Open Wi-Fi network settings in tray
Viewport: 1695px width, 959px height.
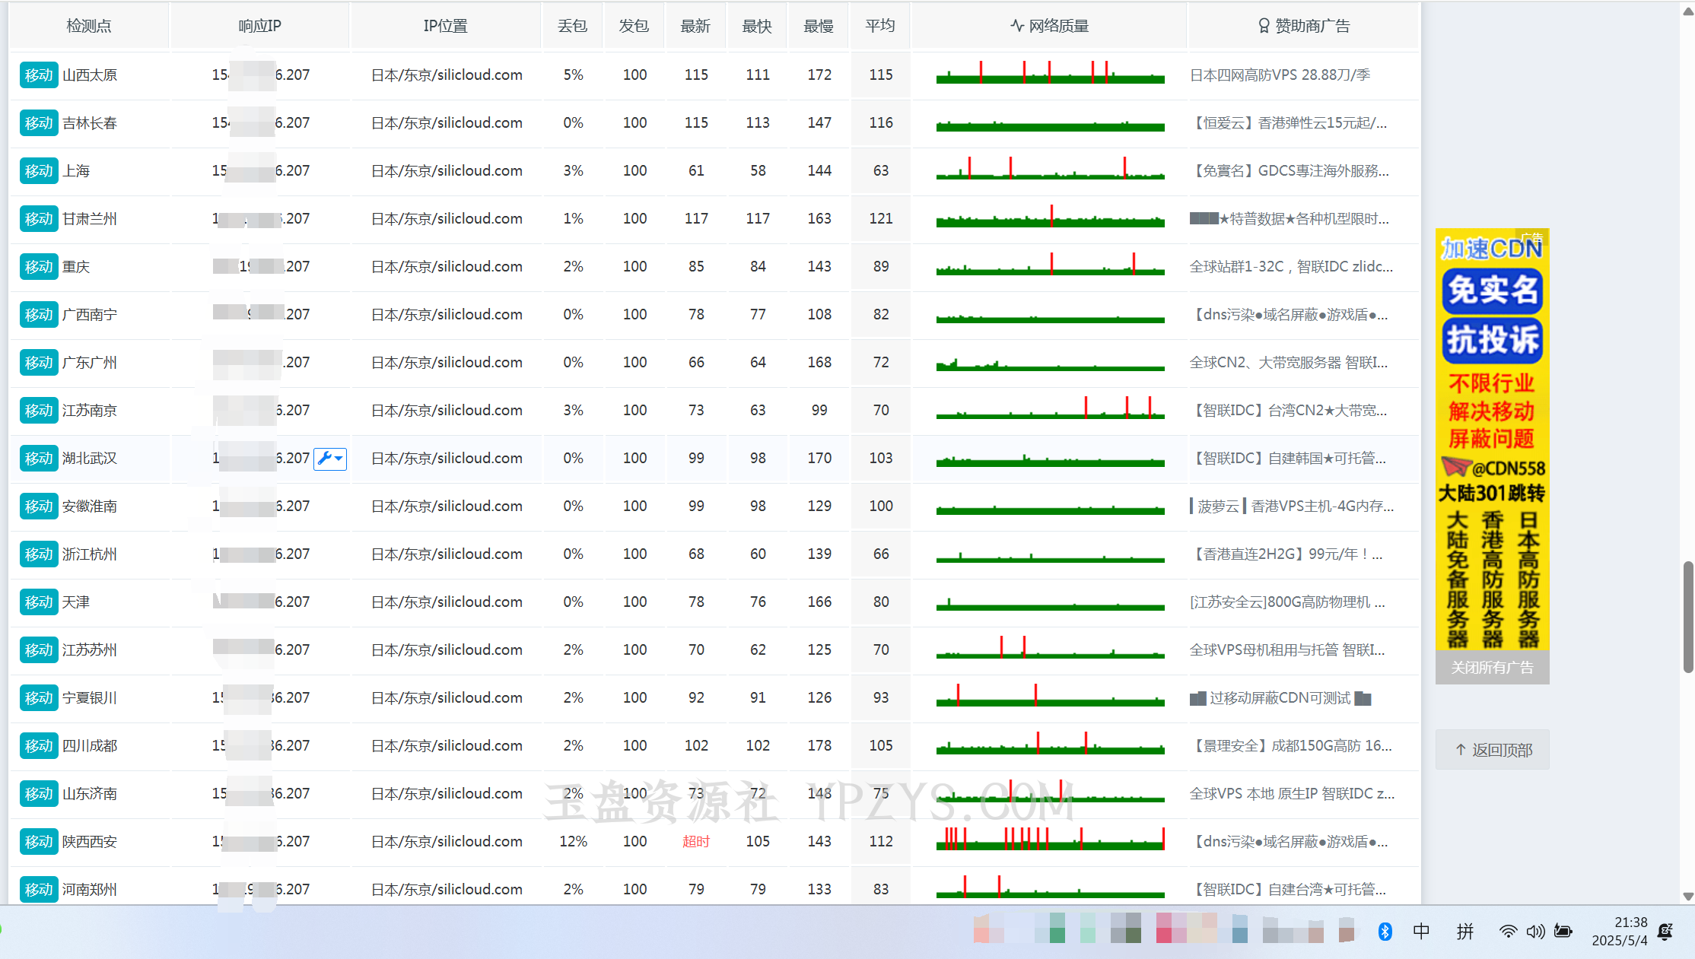[x=1508, y=932]
